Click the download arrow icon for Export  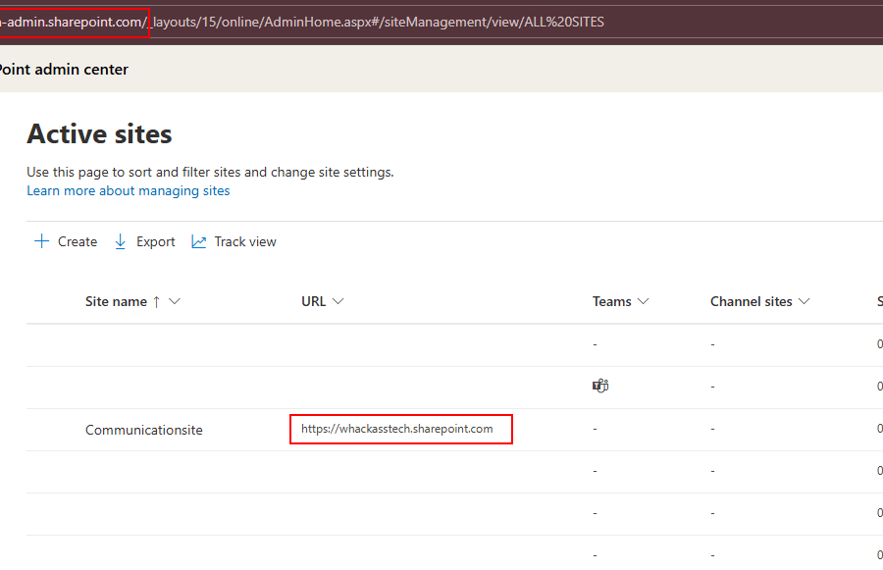(120, 241)
